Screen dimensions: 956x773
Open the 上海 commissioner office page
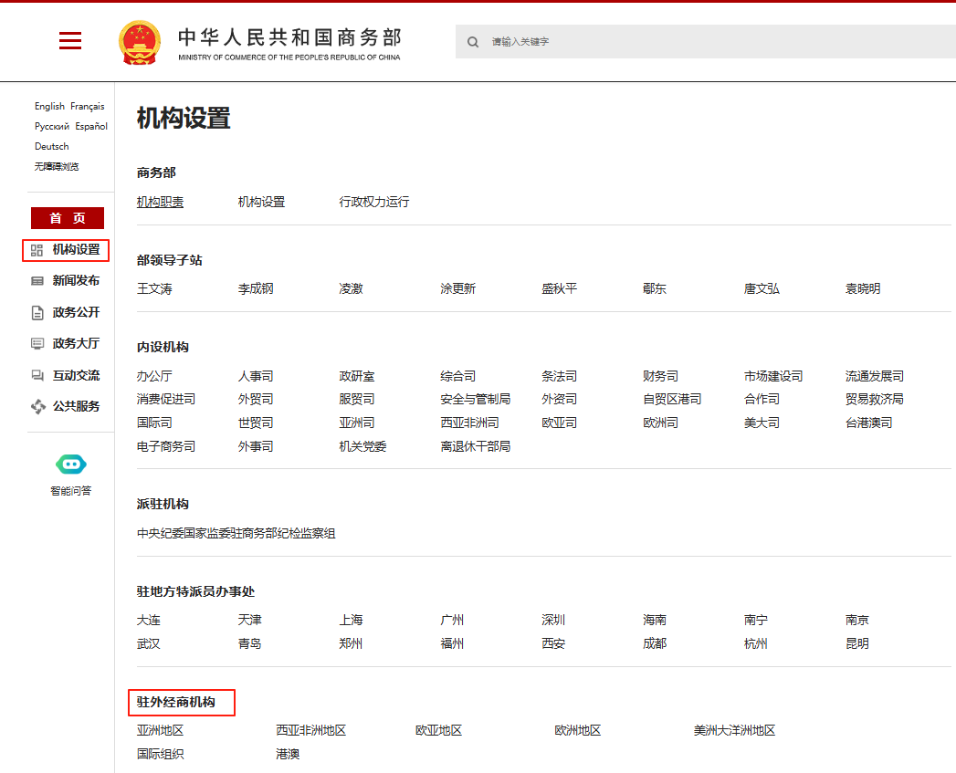[x=352, y=619]
